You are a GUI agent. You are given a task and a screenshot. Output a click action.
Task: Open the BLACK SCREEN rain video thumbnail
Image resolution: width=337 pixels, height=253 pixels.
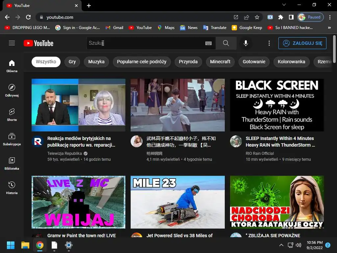point(277,105)
